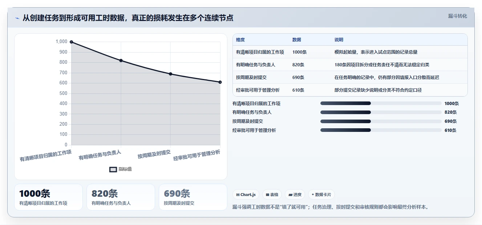Screen dimensions: 482x225
Task: Click the 进度 chip
Action: pyautogui.click(x=295, y=195)
